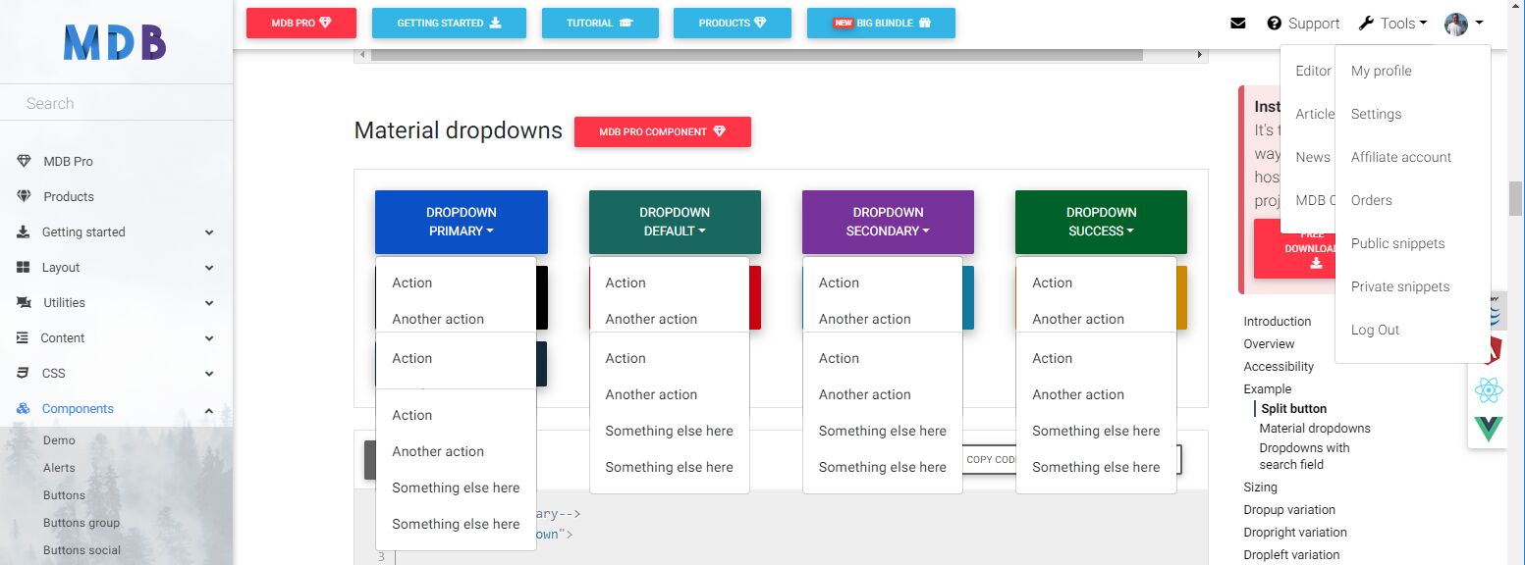Click the GETTING STARTED top button
The width and height of the screenshot is (1525, 565).
449,23
